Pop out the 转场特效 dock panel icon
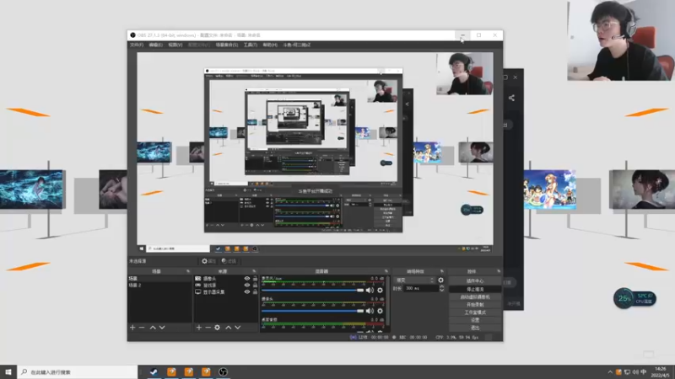Image resolution: width=675 pixels, height=379 pixels. 442,271
